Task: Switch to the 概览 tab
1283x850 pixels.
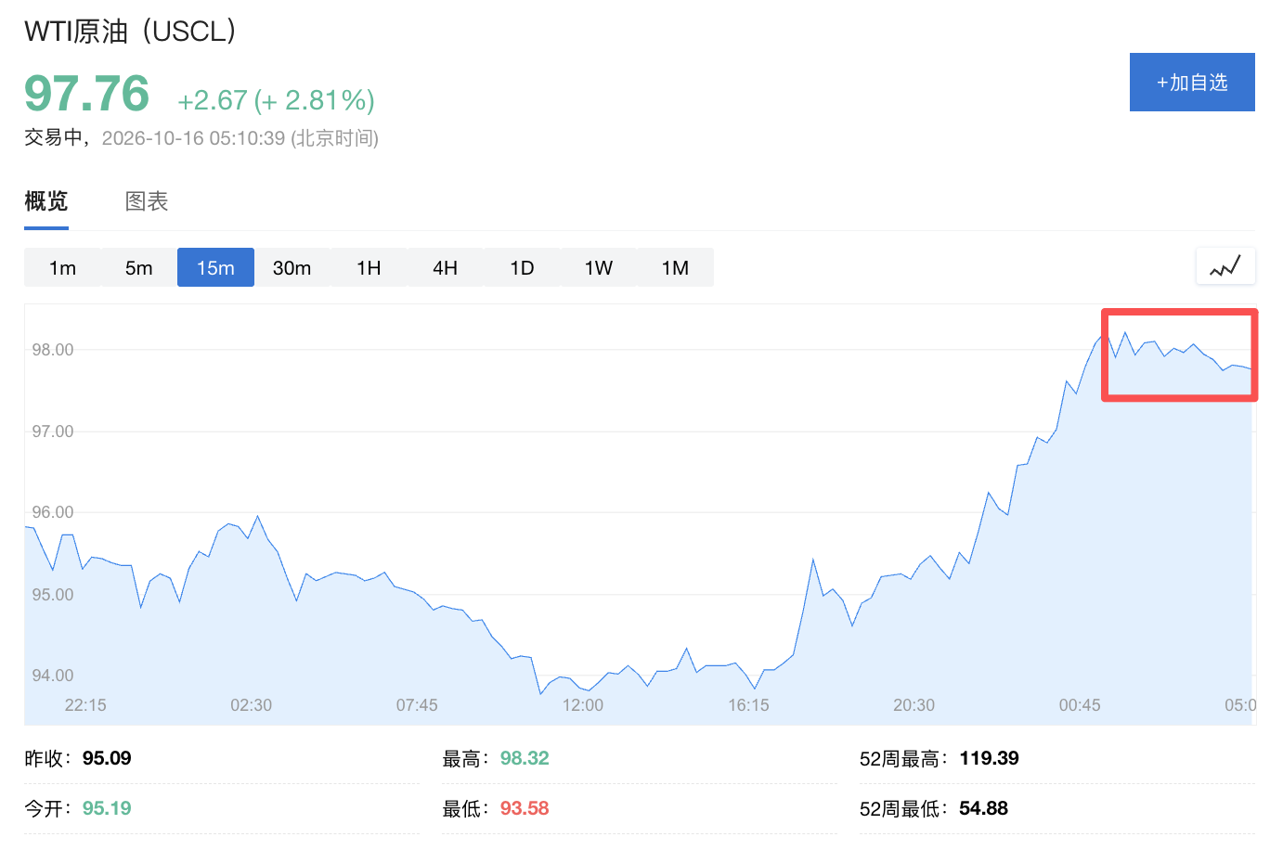Action: click(x=46, y=201)
